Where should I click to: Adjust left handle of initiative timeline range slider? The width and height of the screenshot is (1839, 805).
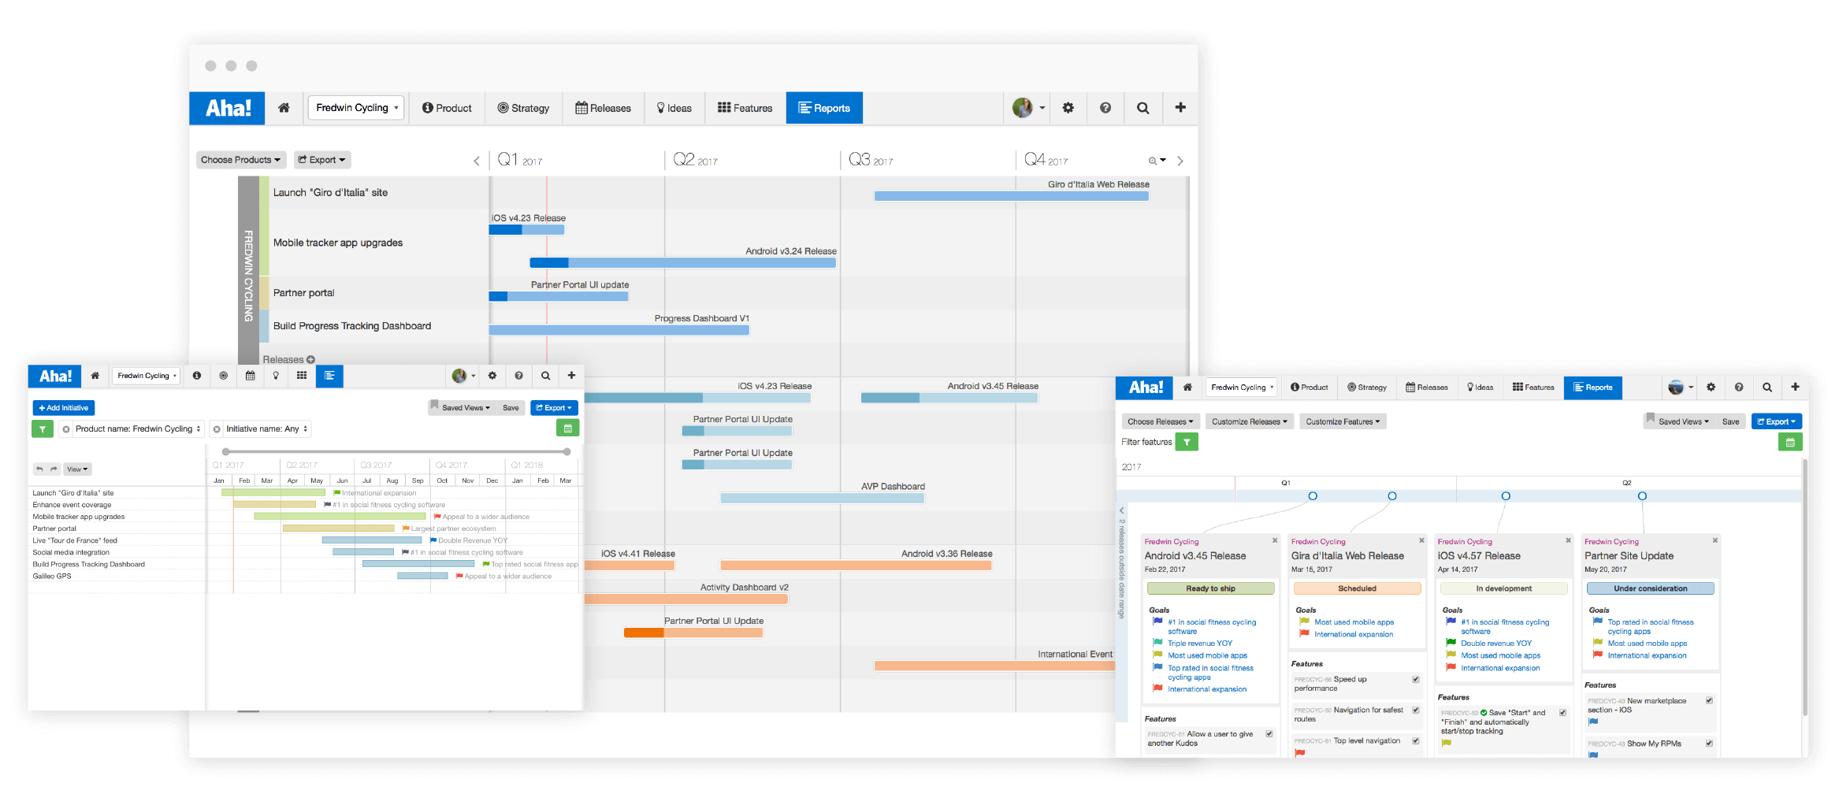pos(226,451)
